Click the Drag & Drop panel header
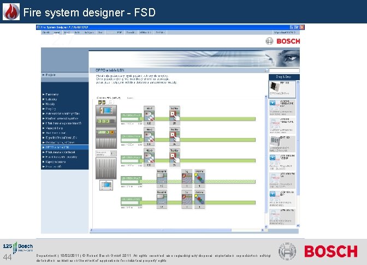Screen dimensions: 367x265 click(284, 77)
